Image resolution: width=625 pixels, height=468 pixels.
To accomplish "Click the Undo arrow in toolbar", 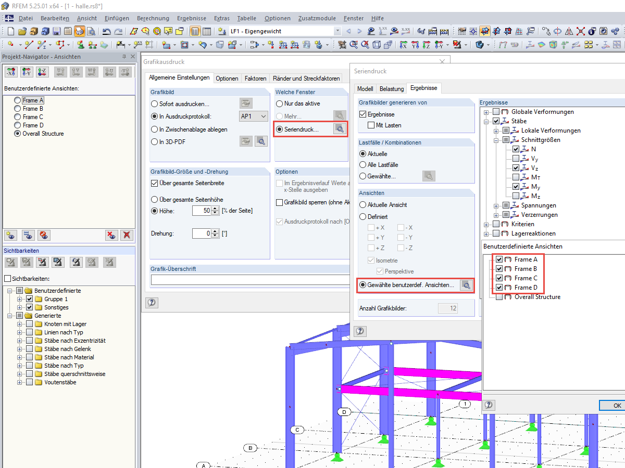I will 107,31.
